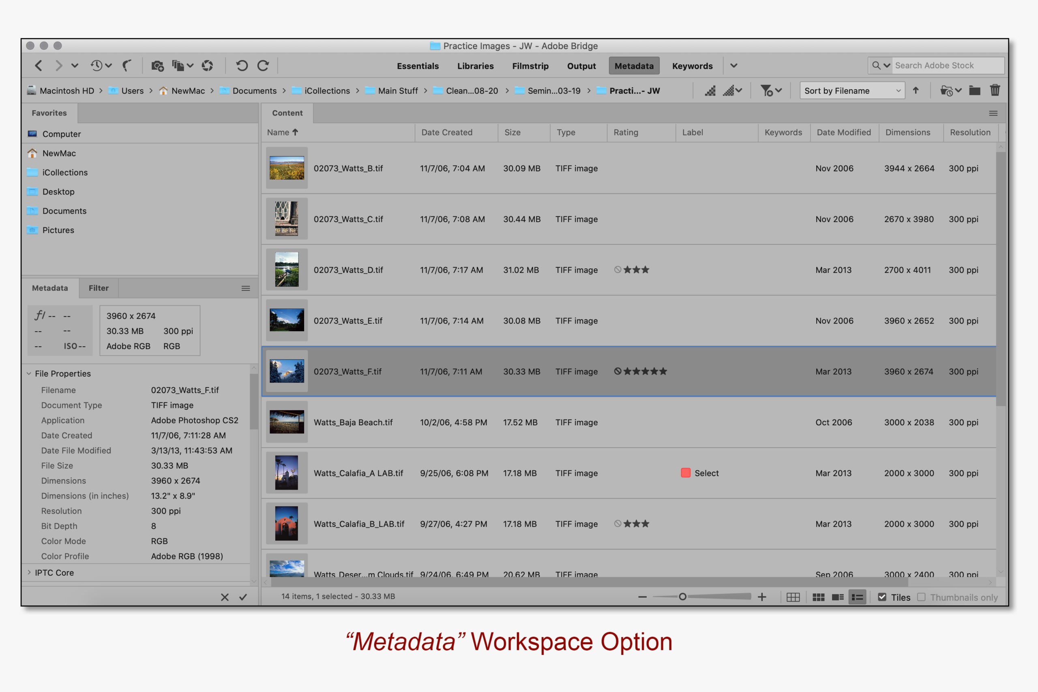Switch to the Filter panel tab
This screenshot has width=1038, height=692.
pyautogui.click(x=98, y=288)
